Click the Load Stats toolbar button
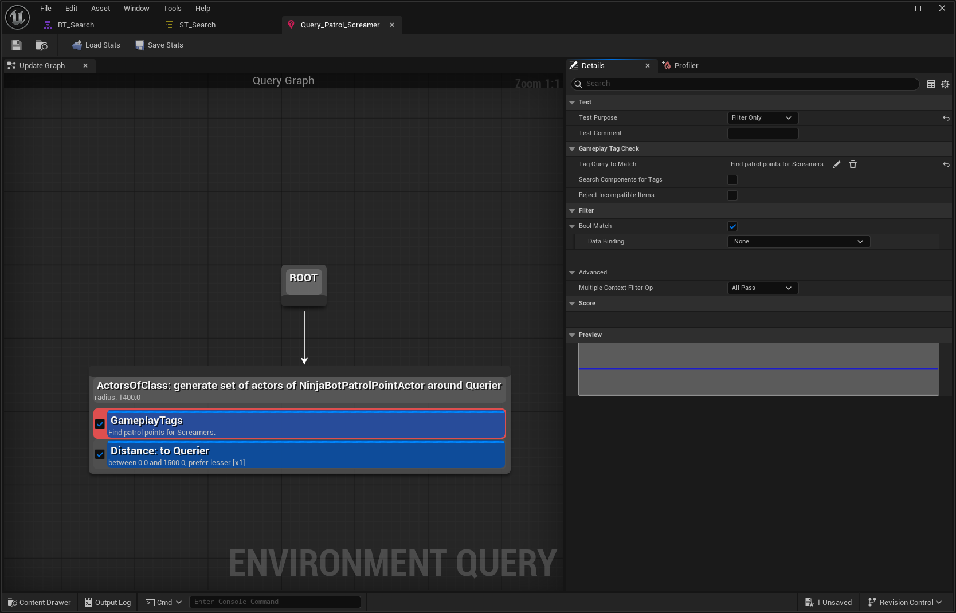Screen dimensions: 956x613 (96, 45)
